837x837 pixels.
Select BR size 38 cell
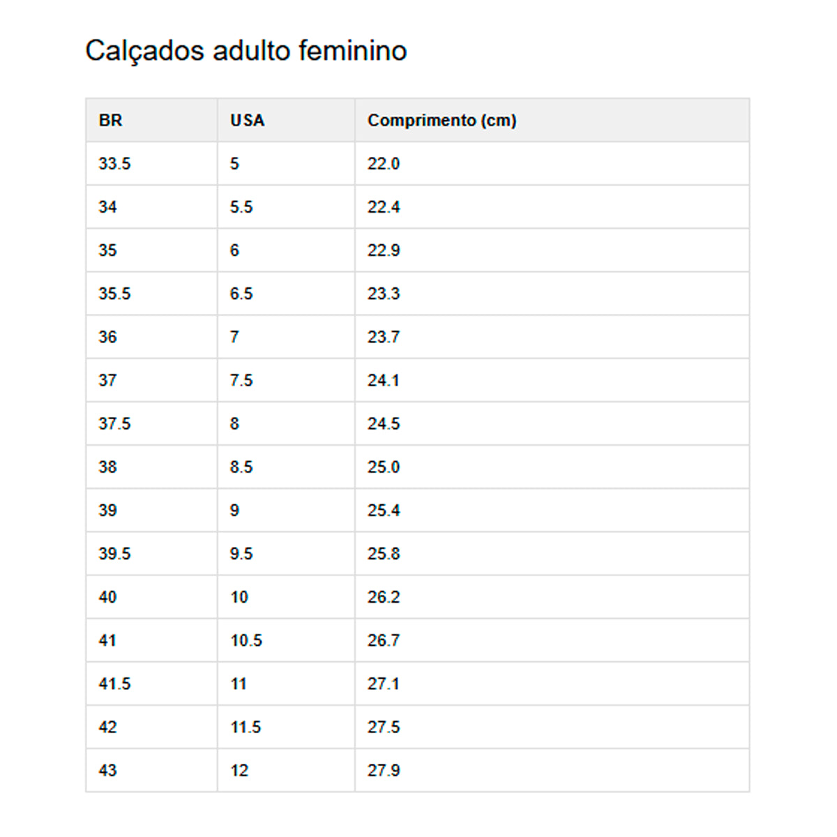click(x=107, y=467)
